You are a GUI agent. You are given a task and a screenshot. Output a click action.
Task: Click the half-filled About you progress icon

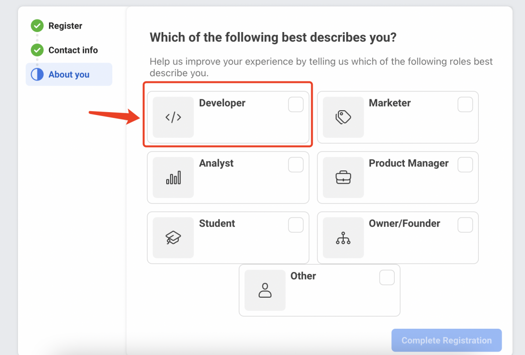(37, 74)
